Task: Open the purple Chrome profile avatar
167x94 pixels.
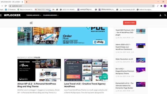Action: coord(165,6)
